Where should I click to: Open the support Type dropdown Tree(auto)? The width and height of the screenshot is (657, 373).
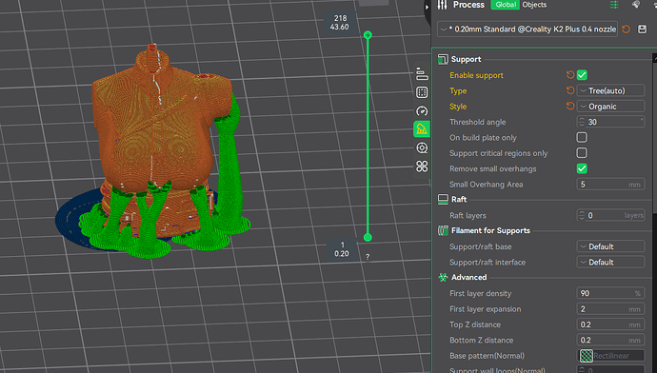[610, 90]
